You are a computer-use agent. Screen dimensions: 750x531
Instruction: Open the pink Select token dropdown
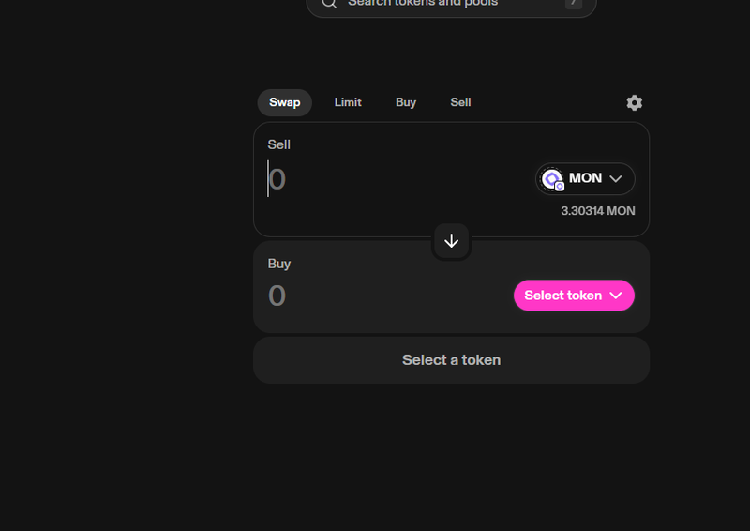574,296
